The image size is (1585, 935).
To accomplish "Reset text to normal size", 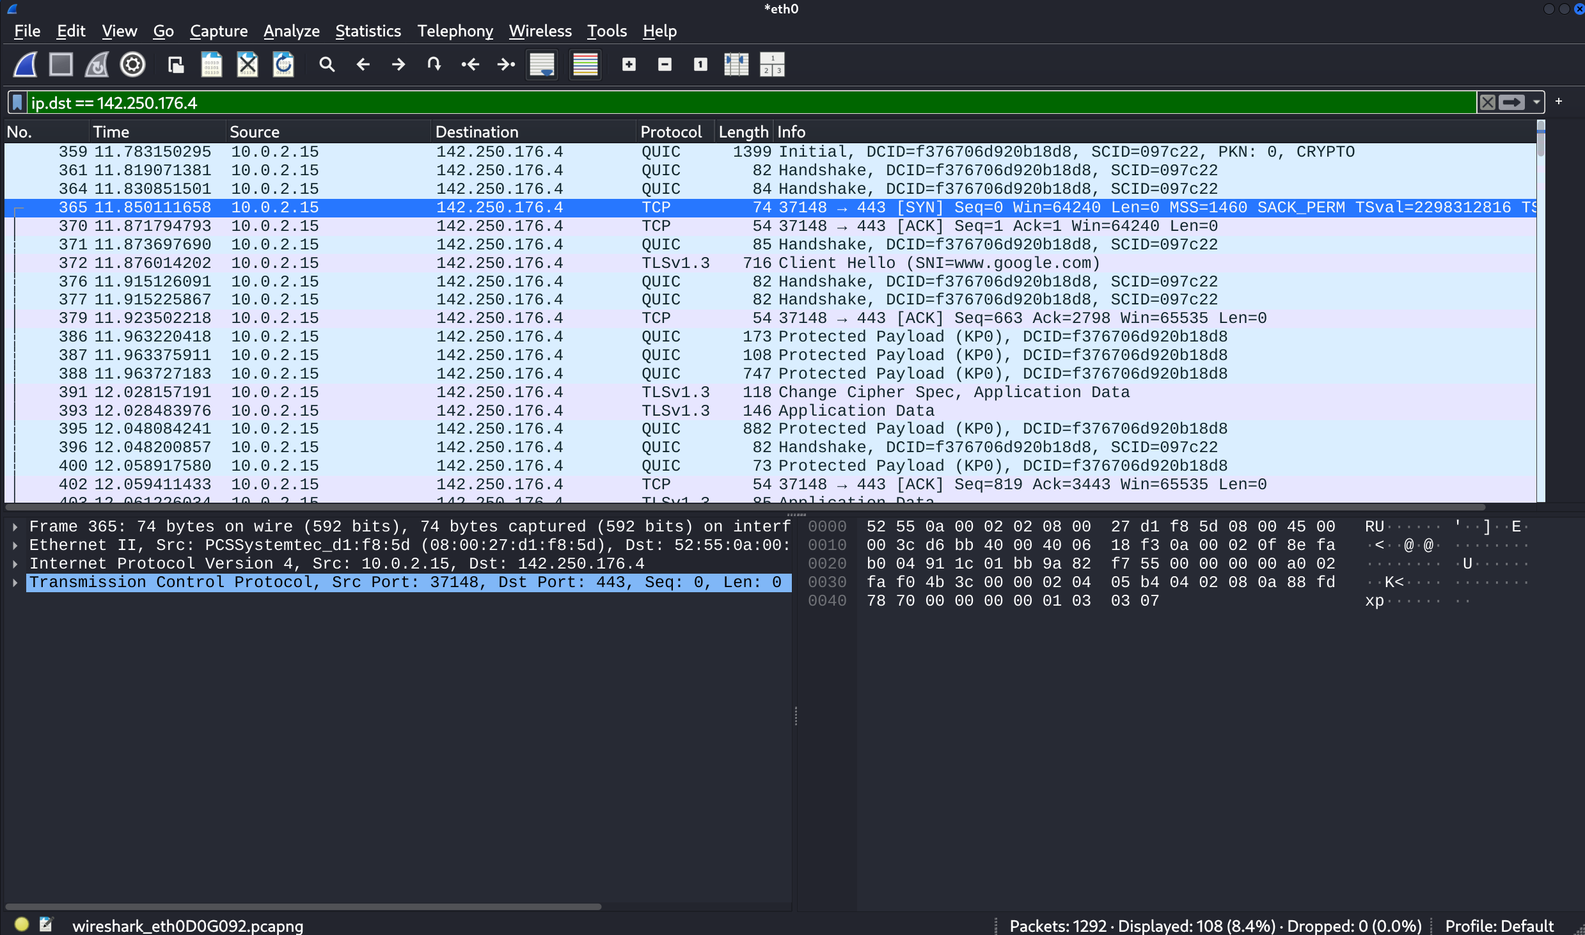I will click(x=700, y=65).
